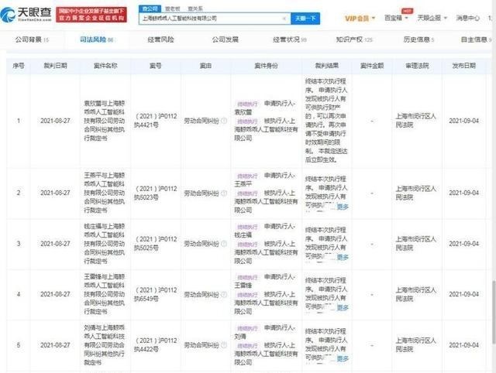Select the 查关系 search tab
This screenshot has width=496, height=373.
coord(195,9)
